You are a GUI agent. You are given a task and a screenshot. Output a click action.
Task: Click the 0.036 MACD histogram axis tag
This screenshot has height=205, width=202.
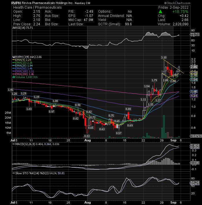(x=195, y=163)
